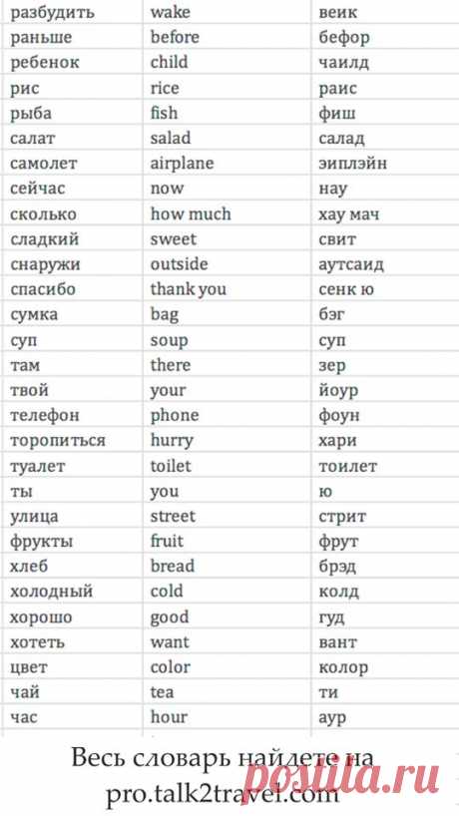The image size is (459, 816).
Task: Select the English word "wake"
Action: coord(171,12)
